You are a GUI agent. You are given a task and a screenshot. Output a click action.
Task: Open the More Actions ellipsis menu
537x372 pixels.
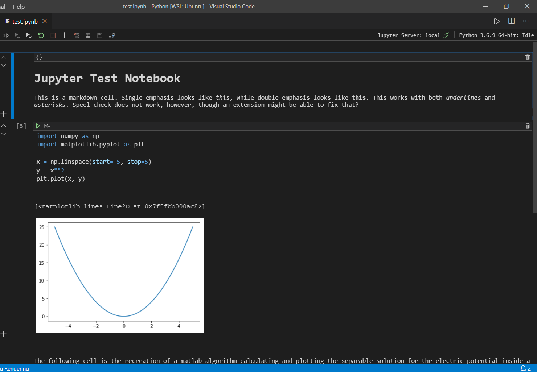pos(526,21)
